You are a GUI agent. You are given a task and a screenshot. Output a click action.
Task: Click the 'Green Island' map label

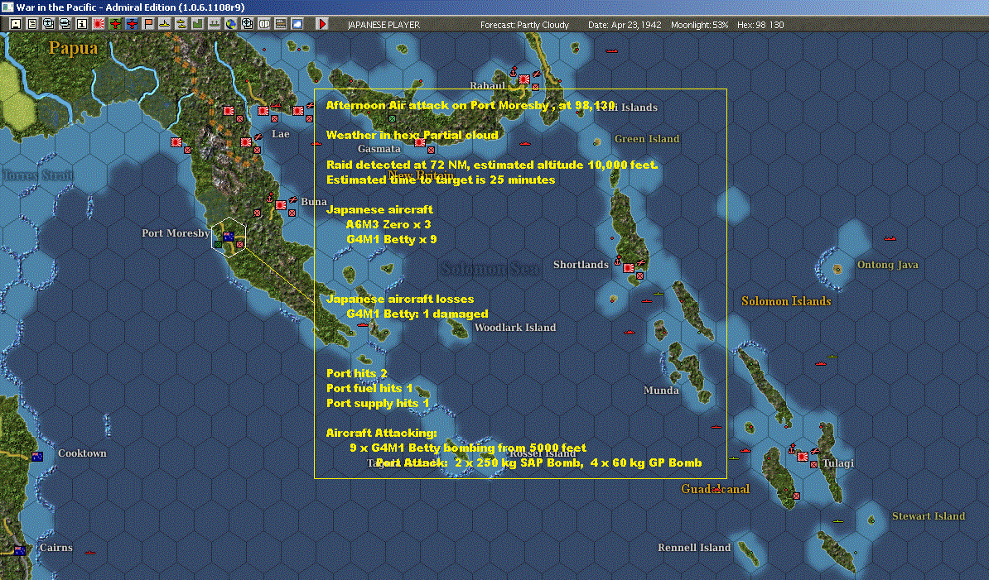pyautogui.click(x=647, y=138)
